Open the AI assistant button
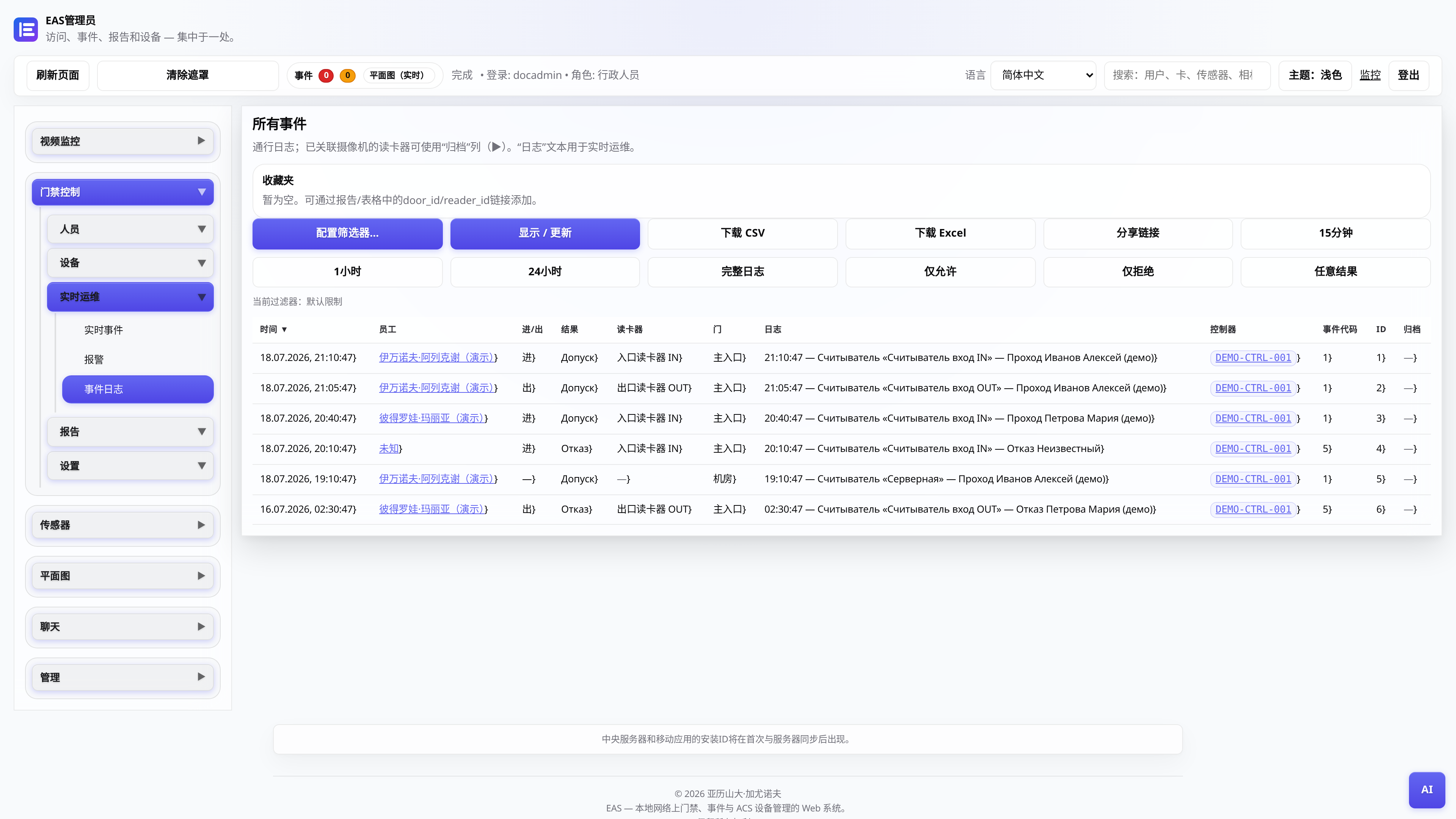1456x819 pixels. [1426, 789]
